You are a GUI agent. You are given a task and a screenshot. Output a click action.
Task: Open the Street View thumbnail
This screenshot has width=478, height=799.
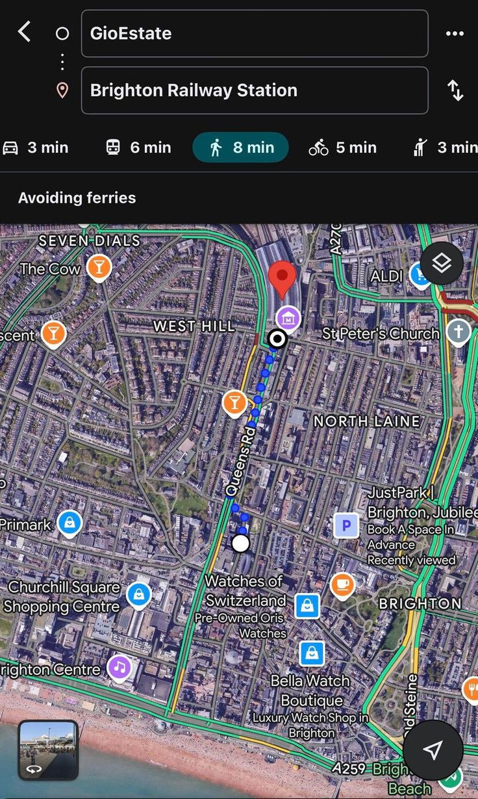coord(48,750)
